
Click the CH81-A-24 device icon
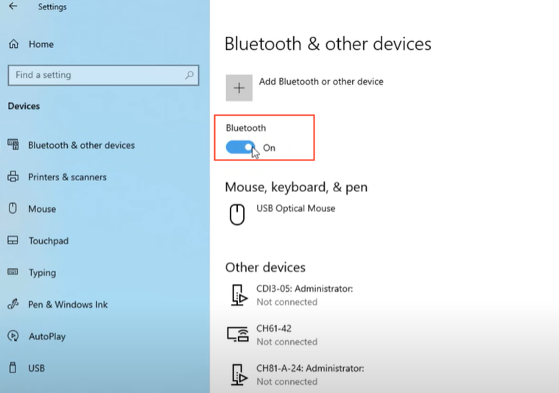[x=237, y=375]
